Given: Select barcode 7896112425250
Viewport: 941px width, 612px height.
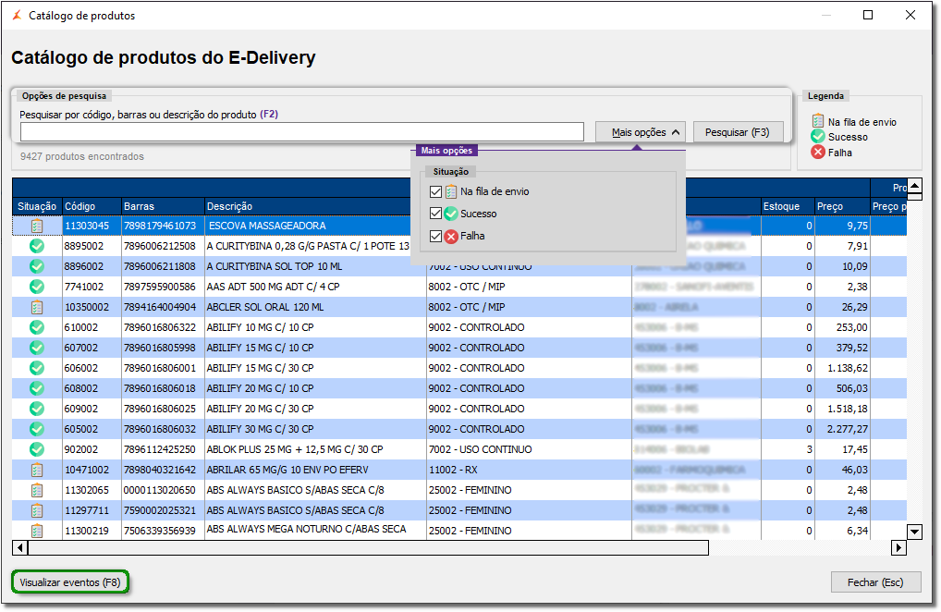Looking at the screenshot, I should (164, 449).
